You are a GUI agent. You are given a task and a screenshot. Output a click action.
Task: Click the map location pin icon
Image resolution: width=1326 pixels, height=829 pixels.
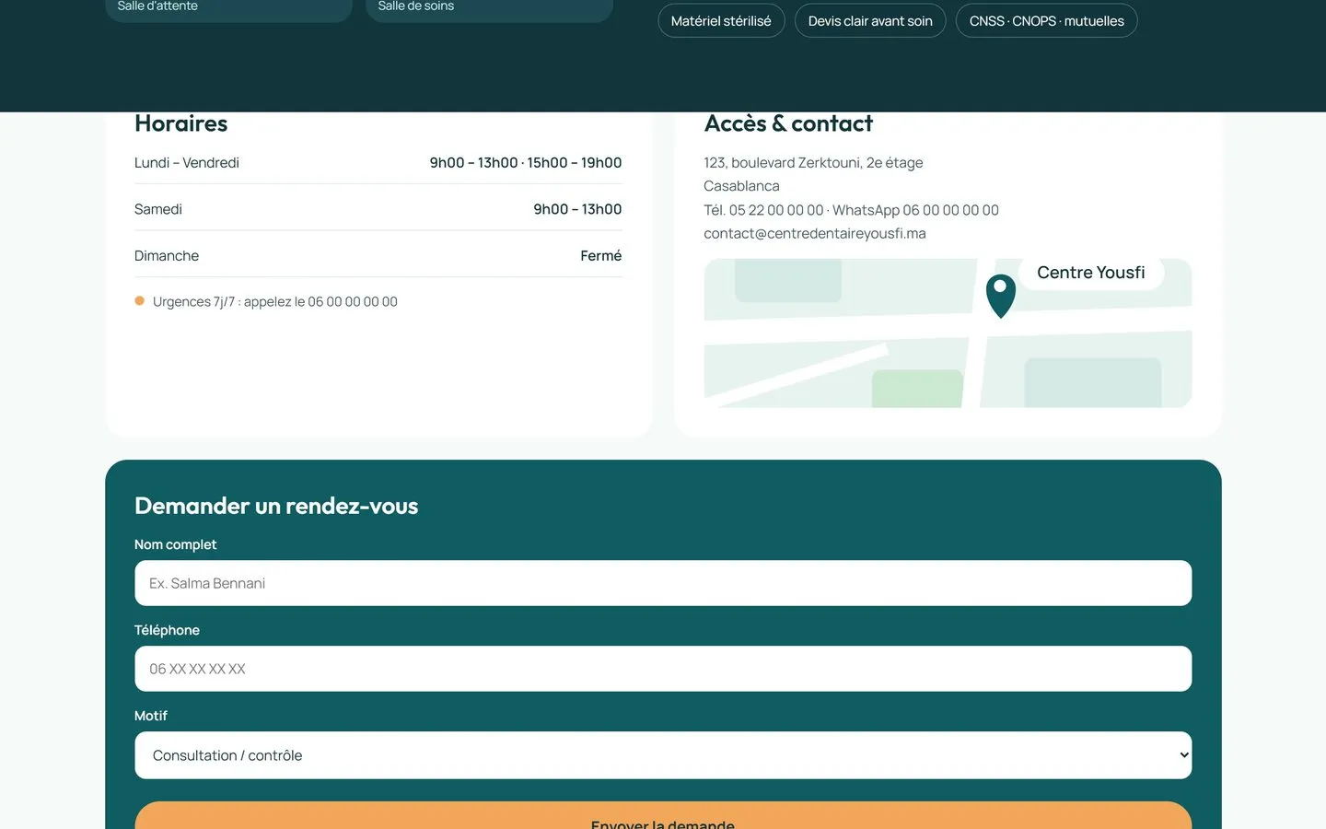[x=1001, y=296]
